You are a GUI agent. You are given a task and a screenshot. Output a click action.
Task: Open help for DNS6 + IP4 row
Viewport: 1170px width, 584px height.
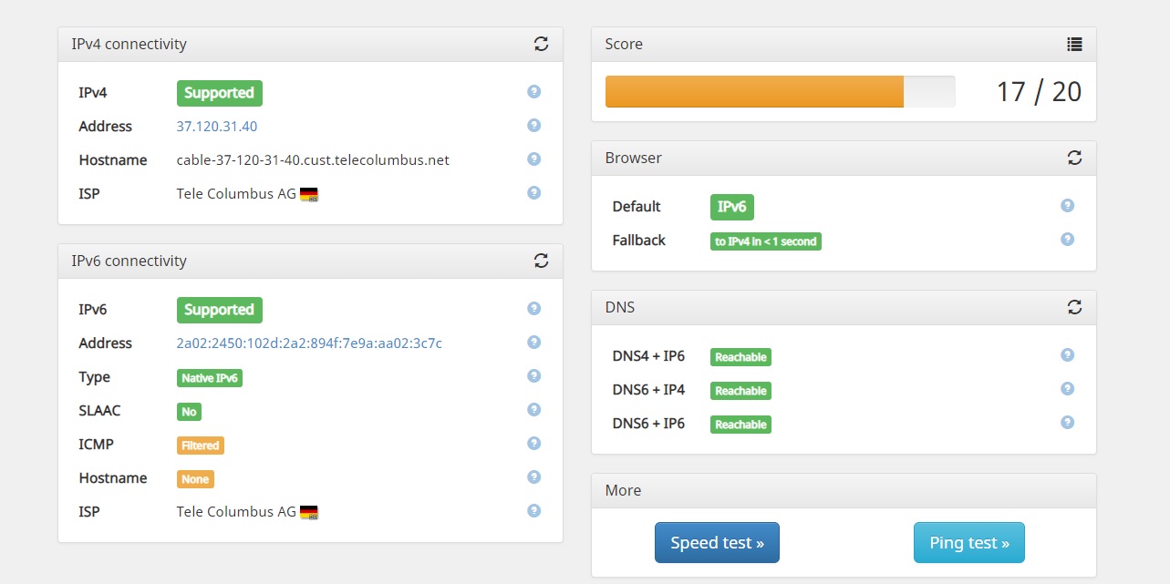(x=1068, y=389)
